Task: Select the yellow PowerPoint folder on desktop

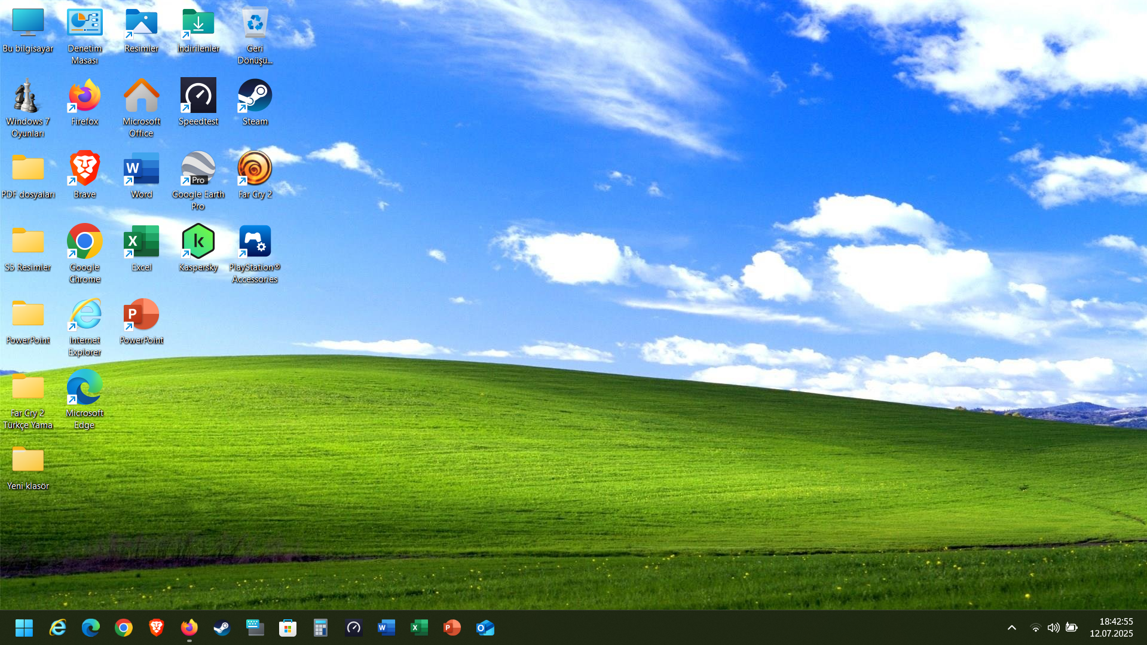Action: tap(28, 322)
